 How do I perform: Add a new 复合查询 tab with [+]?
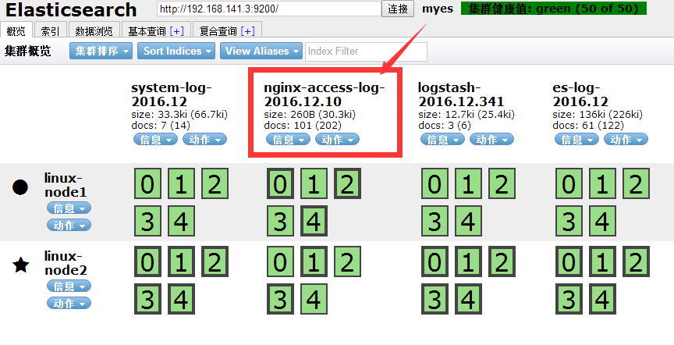pos(247,31)
